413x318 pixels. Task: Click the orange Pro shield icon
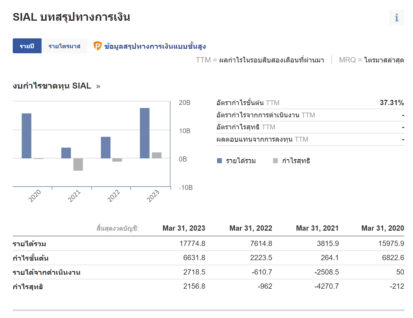click(98, 46)
